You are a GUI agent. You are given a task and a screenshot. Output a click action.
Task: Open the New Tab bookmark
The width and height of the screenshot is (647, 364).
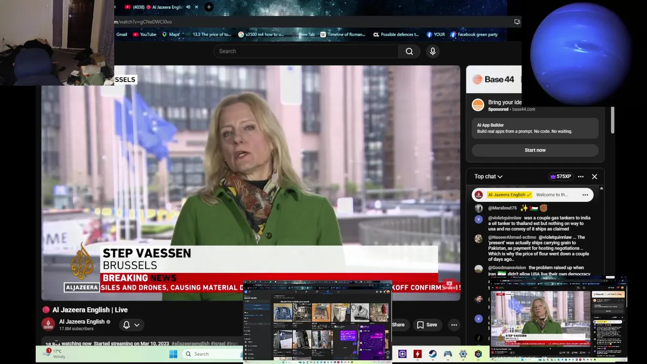(303, 34)
